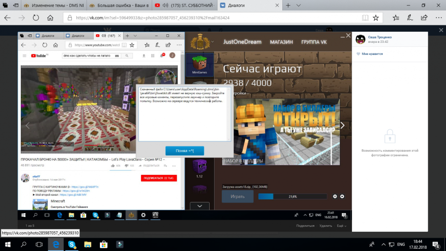Image resolution: width=446 pixels, height=251 pixels.
Task: Click the YouTube logo in the photo
Action: (39, 56)
